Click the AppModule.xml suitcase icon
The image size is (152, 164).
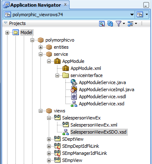click(x=65, y=68)
